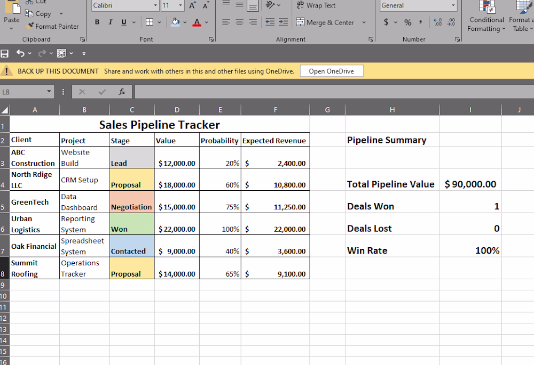Click the increase indent icon
This screenshot has width=534, height=365.
pos(283,22)
